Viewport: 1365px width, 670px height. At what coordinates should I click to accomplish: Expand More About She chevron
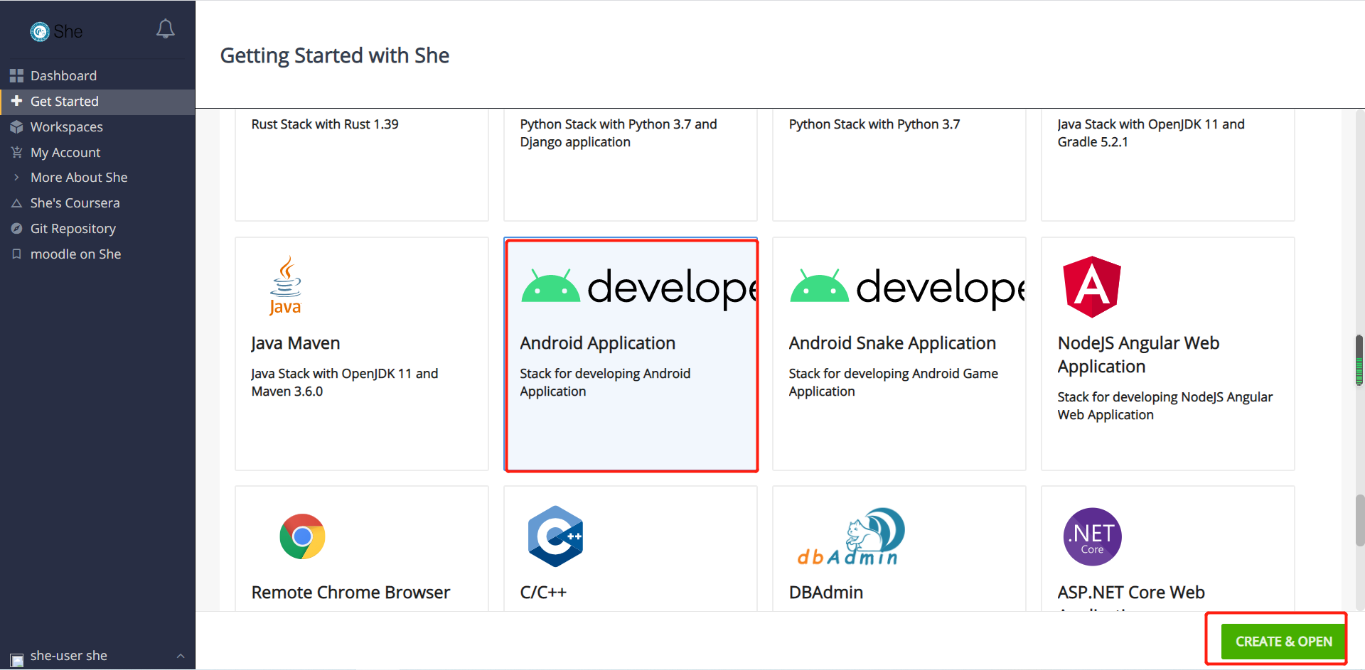pyautogui.click(x=16, y=178)
